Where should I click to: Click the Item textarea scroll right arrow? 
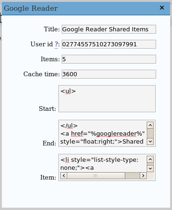click(143, 176)
